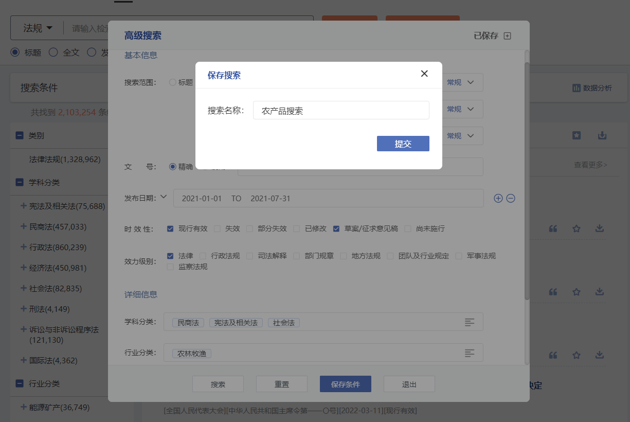Click the add date row plus icon
This screenshot has width=630, height=422.
coord(498,199)
